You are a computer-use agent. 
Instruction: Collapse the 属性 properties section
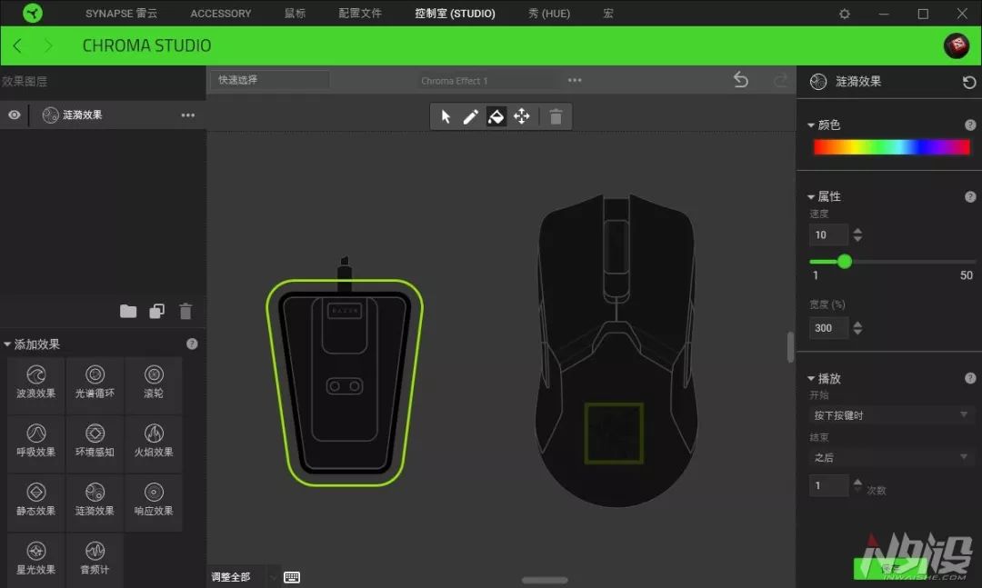(x=811, y=196)
